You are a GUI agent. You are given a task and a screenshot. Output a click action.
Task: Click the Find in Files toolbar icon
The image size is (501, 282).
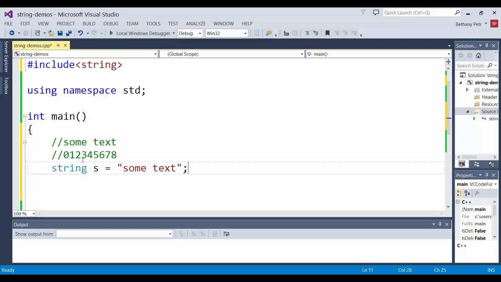[x=269, y=33]
